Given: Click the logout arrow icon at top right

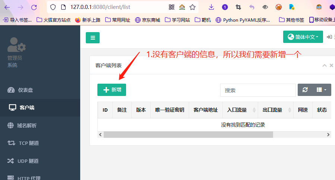Looking at the screenshot, I should point(330,37).
